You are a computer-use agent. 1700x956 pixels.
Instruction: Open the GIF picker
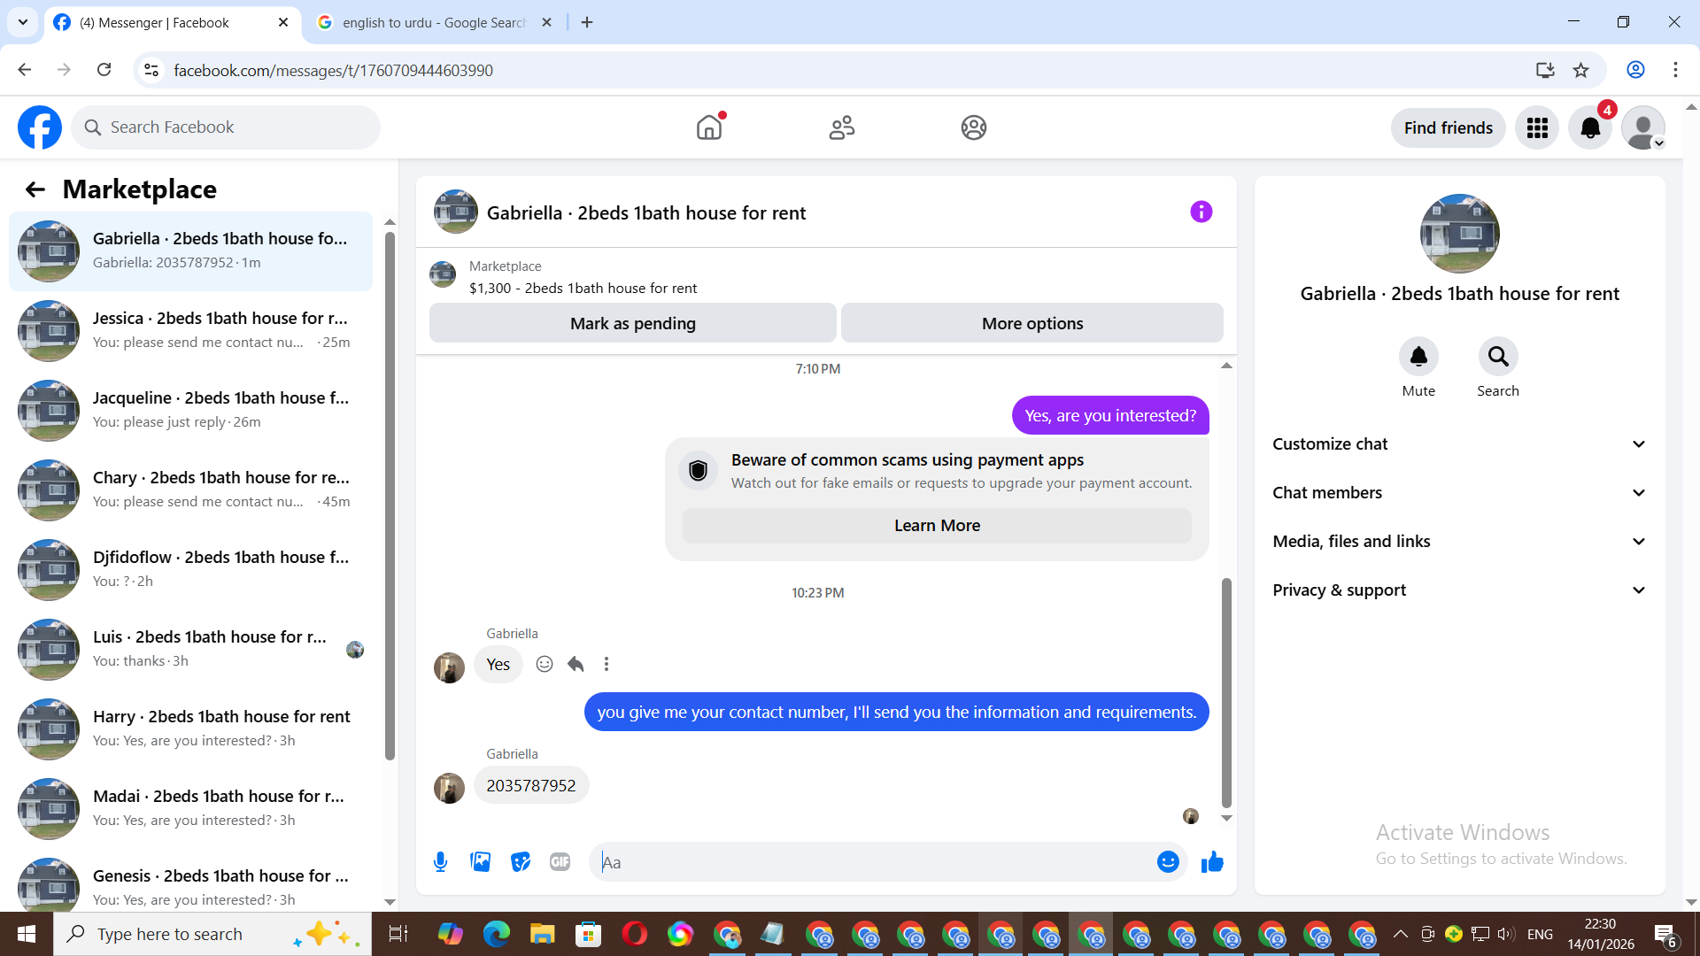point(560,862)
